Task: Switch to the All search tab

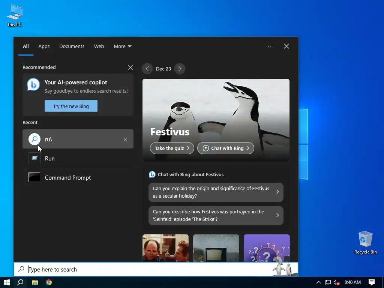Action: [26, 46]
